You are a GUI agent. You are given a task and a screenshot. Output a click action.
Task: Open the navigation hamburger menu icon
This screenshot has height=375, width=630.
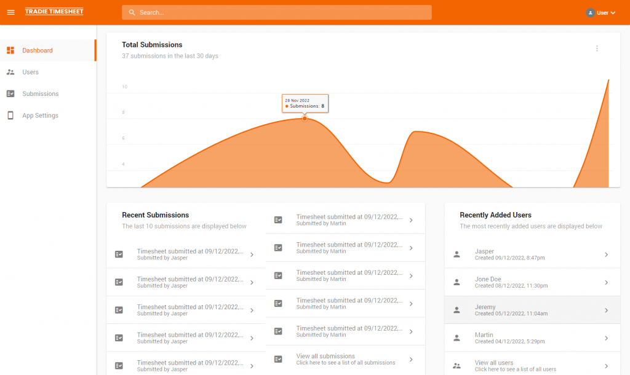click(x=11, y=11)
